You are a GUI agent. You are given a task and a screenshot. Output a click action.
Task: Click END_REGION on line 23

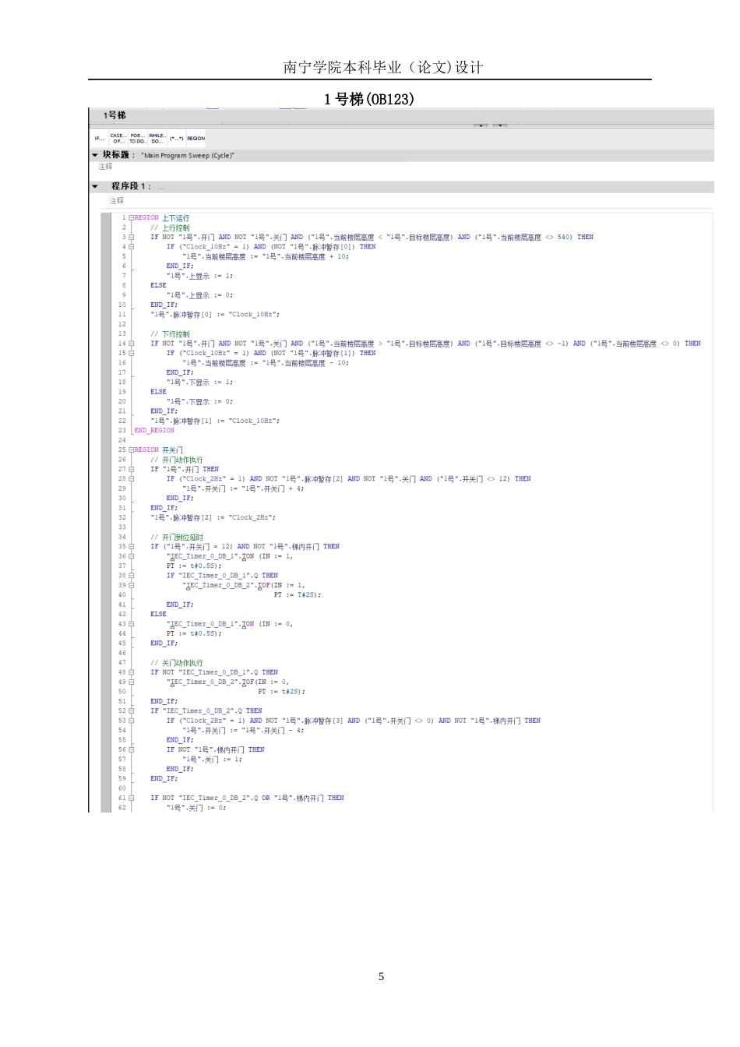(154, 430)
